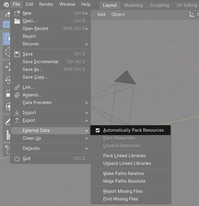199x206 pixels.
Task: Click Save Incremental menu entry
Action: point(40,62)
